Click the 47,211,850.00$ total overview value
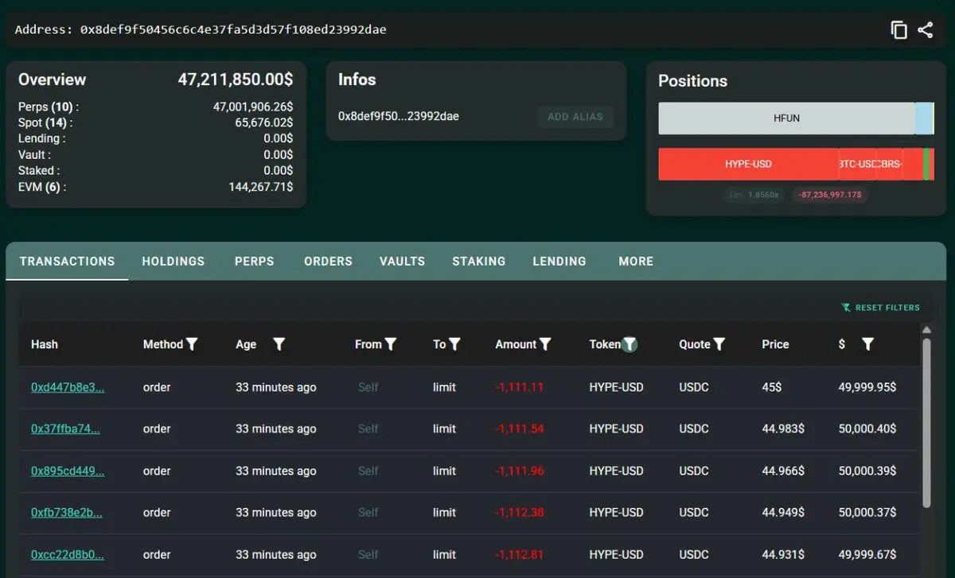 pos(235,80)
